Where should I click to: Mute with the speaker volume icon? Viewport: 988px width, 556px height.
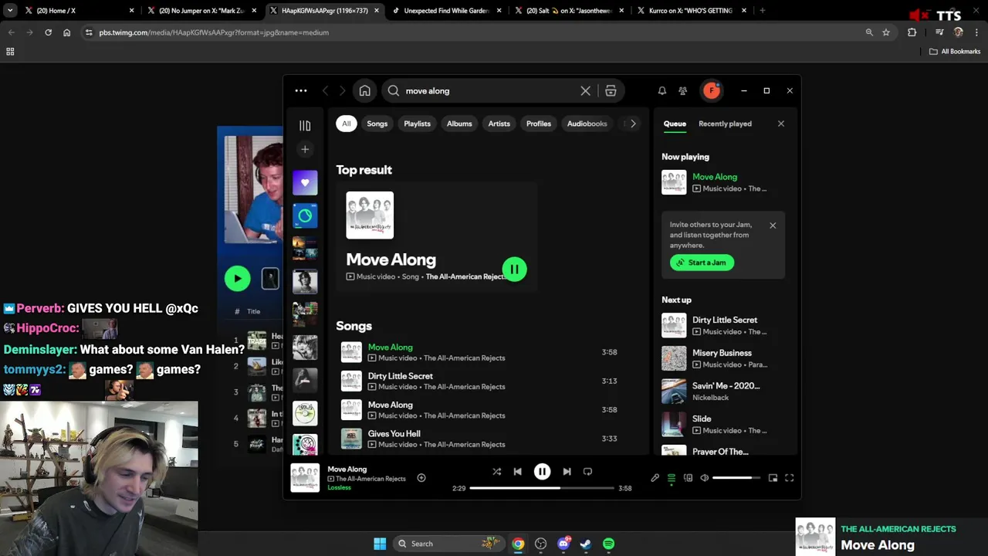coord(705,478)
